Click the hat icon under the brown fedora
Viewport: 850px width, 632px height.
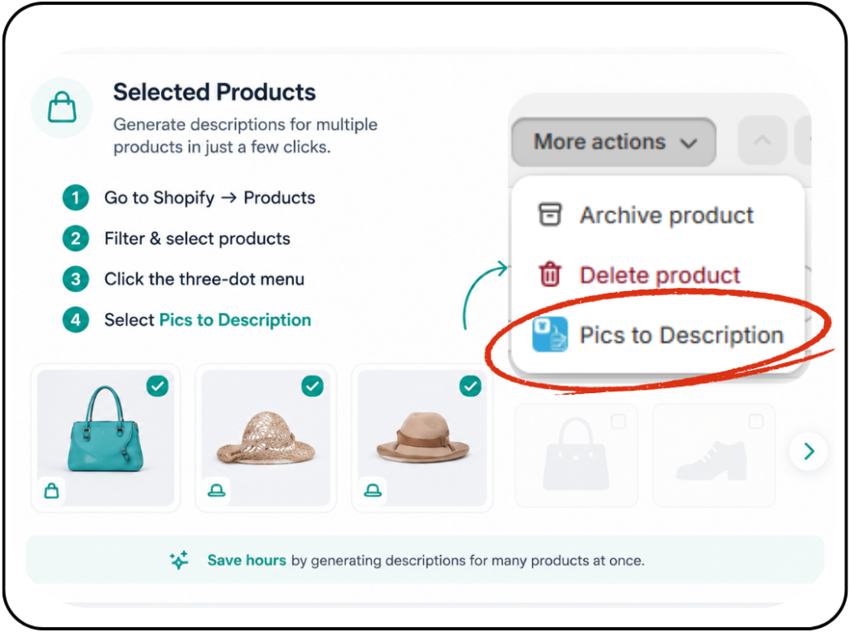(373, 491)
